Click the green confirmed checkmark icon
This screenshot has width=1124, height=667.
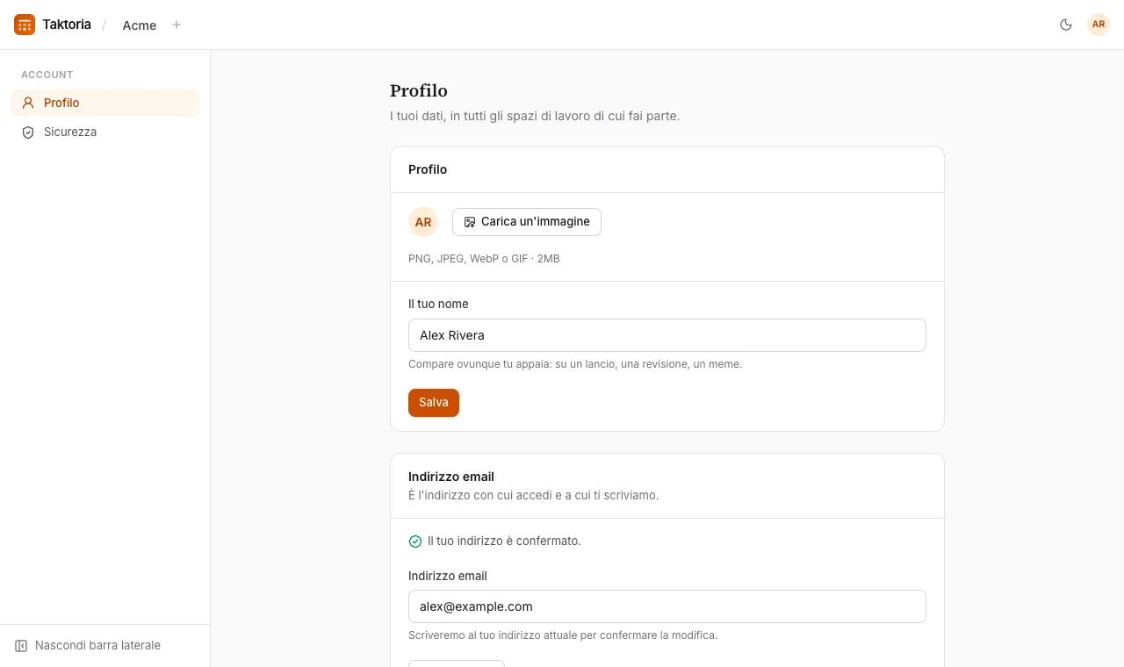point(415,541)
